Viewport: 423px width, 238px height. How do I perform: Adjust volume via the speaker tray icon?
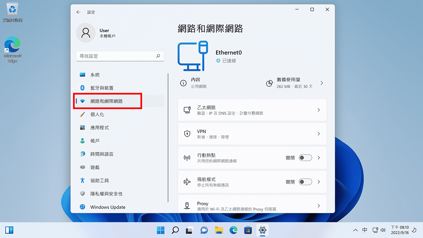[383, 230]
